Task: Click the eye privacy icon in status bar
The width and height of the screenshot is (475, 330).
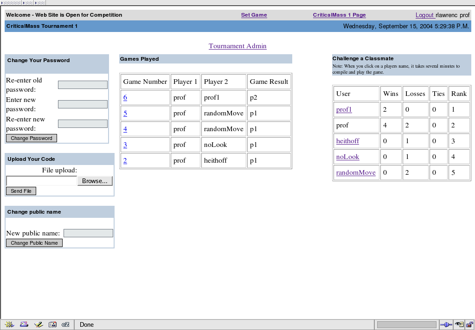Action: tap(459, 324)
